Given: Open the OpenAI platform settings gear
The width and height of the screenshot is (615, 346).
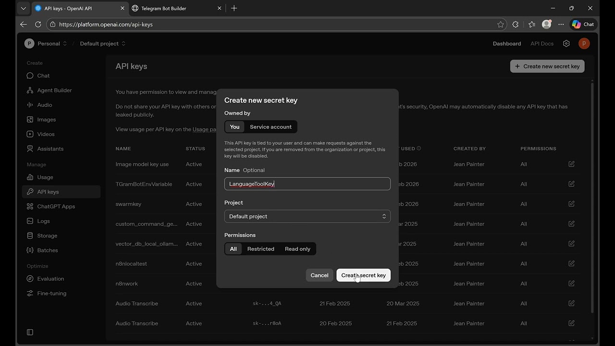Looking at the screenshot, I should [566, 43].
